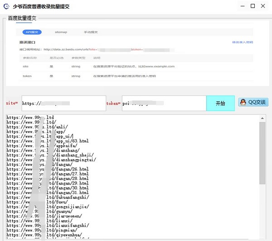272x241 pixels.
Task: Switch to the 手动提交 tab
Action: 91,32
